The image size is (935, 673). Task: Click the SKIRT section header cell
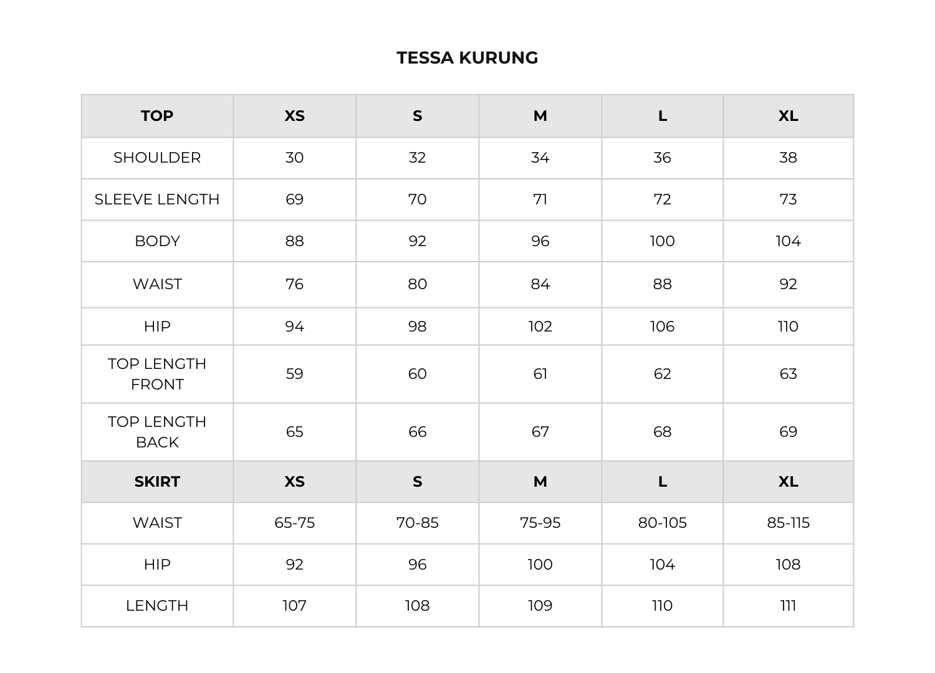pos(157,482)
